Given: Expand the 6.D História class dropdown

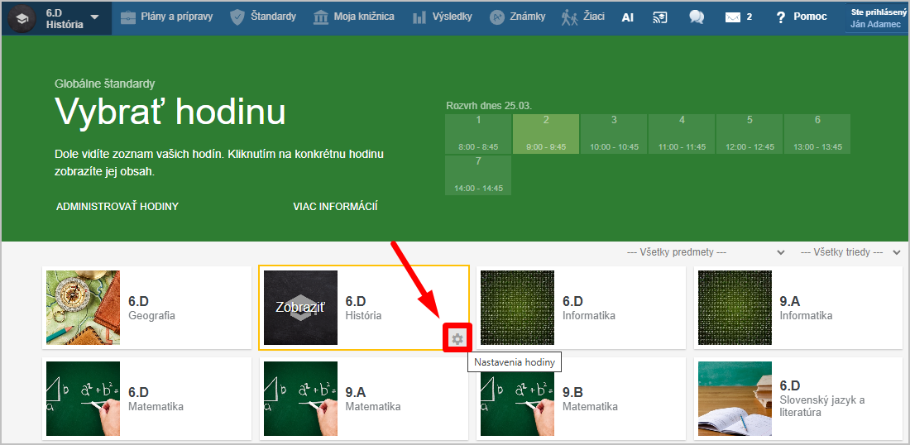Looking at the screenshot, I should tap(95, 17).
